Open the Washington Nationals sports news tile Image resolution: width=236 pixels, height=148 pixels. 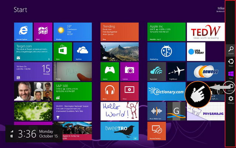[x=73, y=111]
